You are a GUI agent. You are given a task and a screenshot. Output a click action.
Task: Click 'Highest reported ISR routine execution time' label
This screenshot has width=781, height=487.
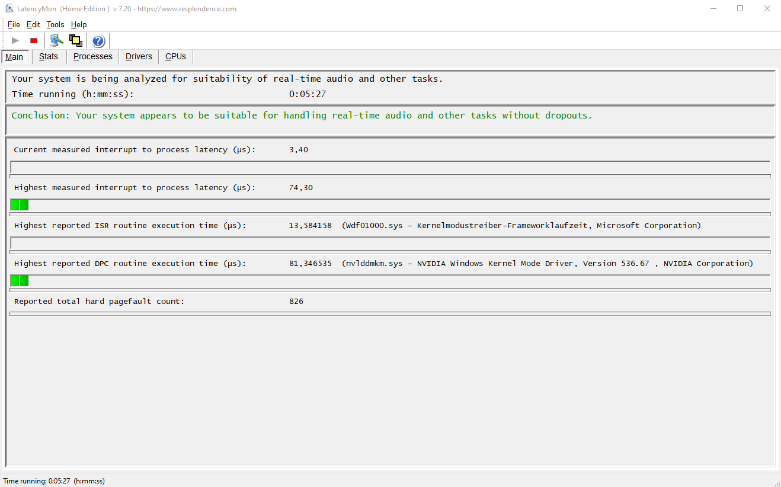click(x=130, y=226)
